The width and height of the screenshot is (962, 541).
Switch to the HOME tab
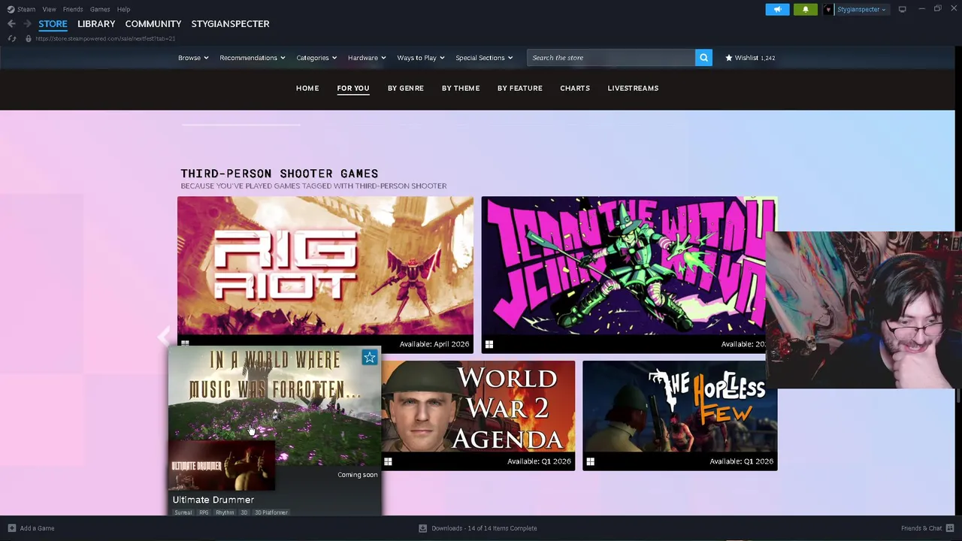[x=307, y=88]
